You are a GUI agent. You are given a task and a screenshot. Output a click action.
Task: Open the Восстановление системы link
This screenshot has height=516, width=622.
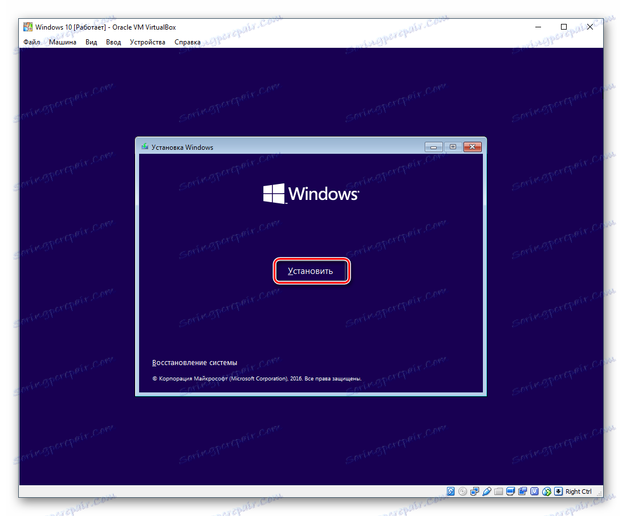point(195,363)
